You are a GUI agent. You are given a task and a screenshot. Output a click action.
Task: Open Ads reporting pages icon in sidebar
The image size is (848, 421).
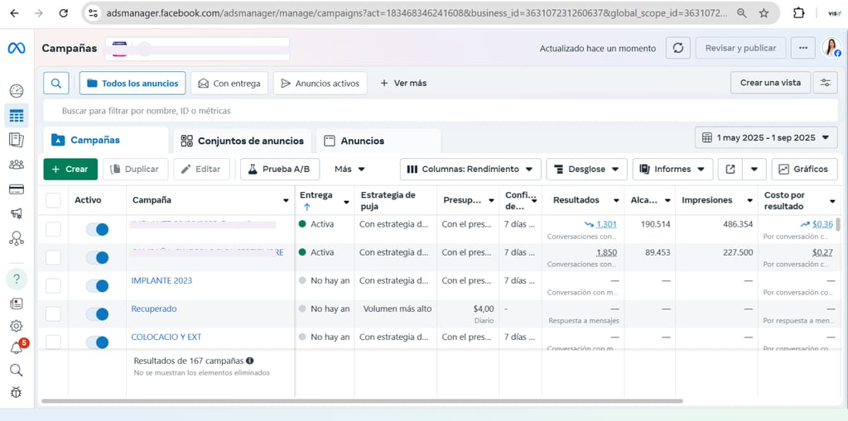point(17,140)
